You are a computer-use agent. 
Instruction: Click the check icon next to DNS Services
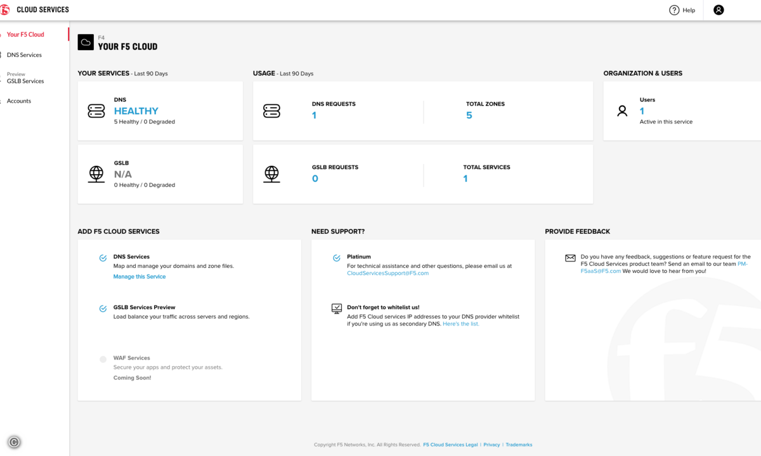[103, 258]
